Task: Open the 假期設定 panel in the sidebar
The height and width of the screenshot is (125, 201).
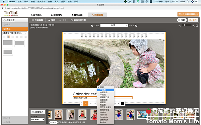Action: 15,20
